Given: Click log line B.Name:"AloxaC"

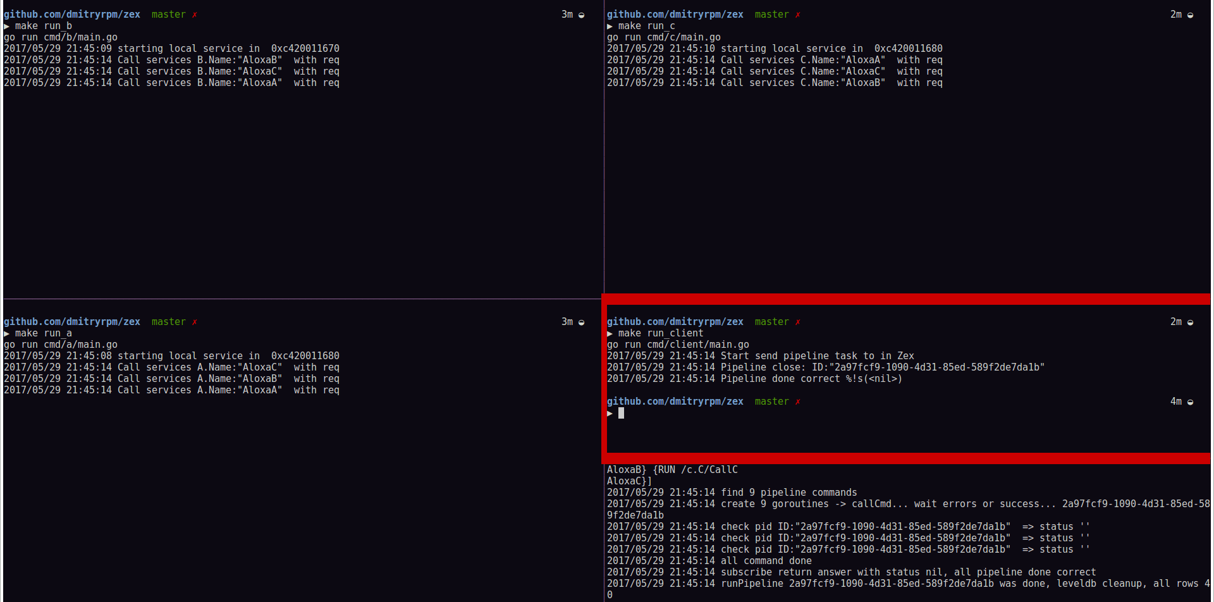Looking at the screenshot, I should [172, 71].
